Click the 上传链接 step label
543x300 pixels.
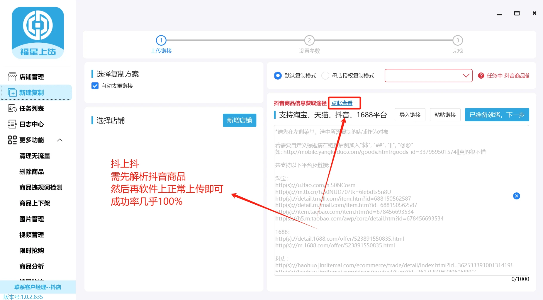[x=161, y=51]
